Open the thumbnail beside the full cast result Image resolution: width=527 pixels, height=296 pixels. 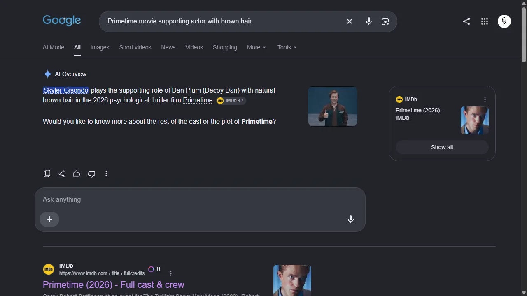point(292,280)
